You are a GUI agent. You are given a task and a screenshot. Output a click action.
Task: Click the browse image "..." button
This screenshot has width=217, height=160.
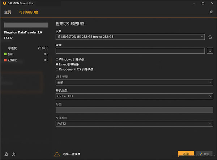click(210, 51)
